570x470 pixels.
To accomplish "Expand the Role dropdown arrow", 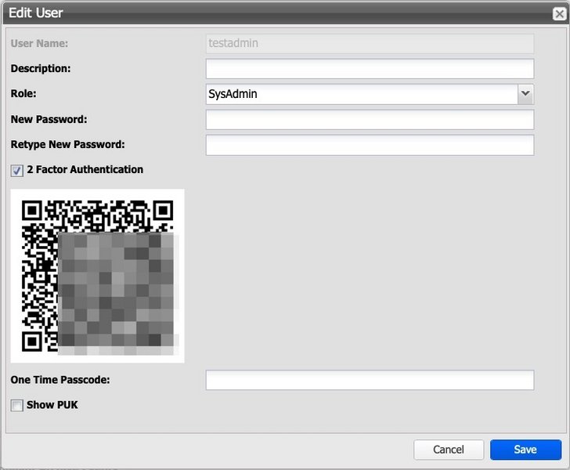I will click(525, 94).
